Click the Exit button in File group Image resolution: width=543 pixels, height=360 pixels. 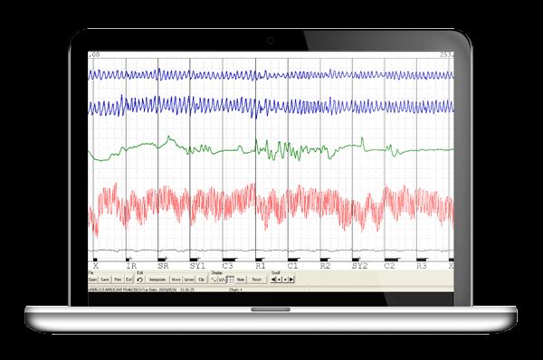point(129,279)
